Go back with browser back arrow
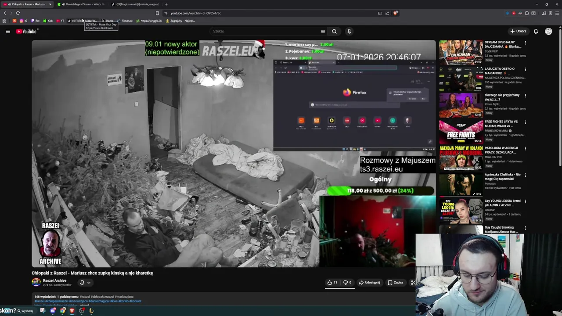 point(5,13)
